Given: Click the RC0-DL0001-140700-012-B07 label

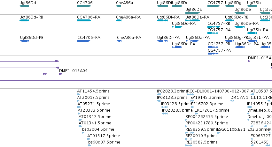Looking at the screenshot, I should click(218, 91).
